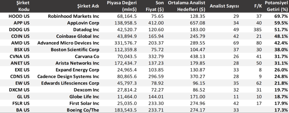Click Boston Scientific's 38.0% potential return
This screenshot has width=289, height=113.
pos(281,50)
